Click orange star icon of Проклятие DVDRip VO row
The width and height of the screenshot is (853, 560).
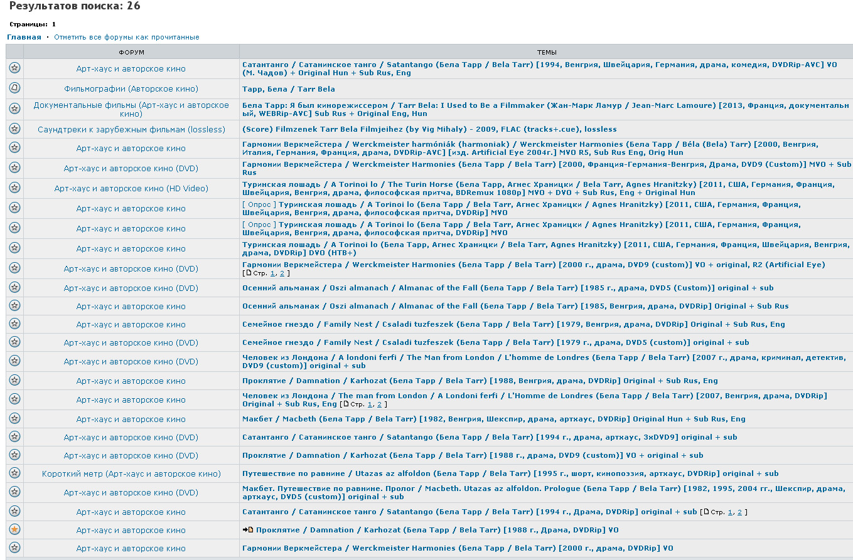(14, 529)
